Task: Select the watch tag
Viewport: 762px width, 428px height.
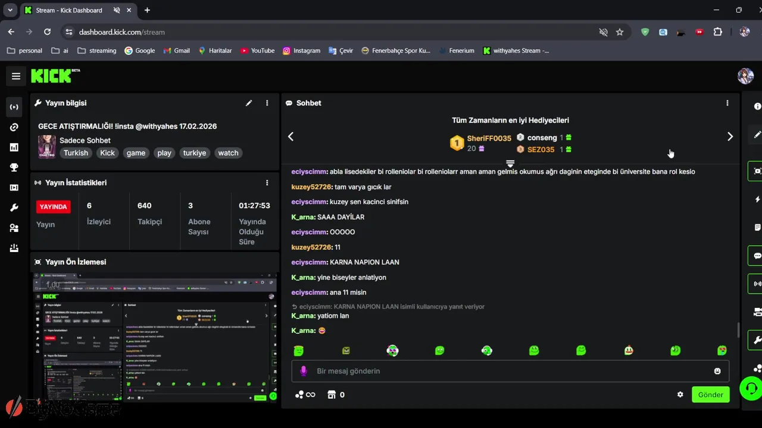Action: click(x=228, y=153)
